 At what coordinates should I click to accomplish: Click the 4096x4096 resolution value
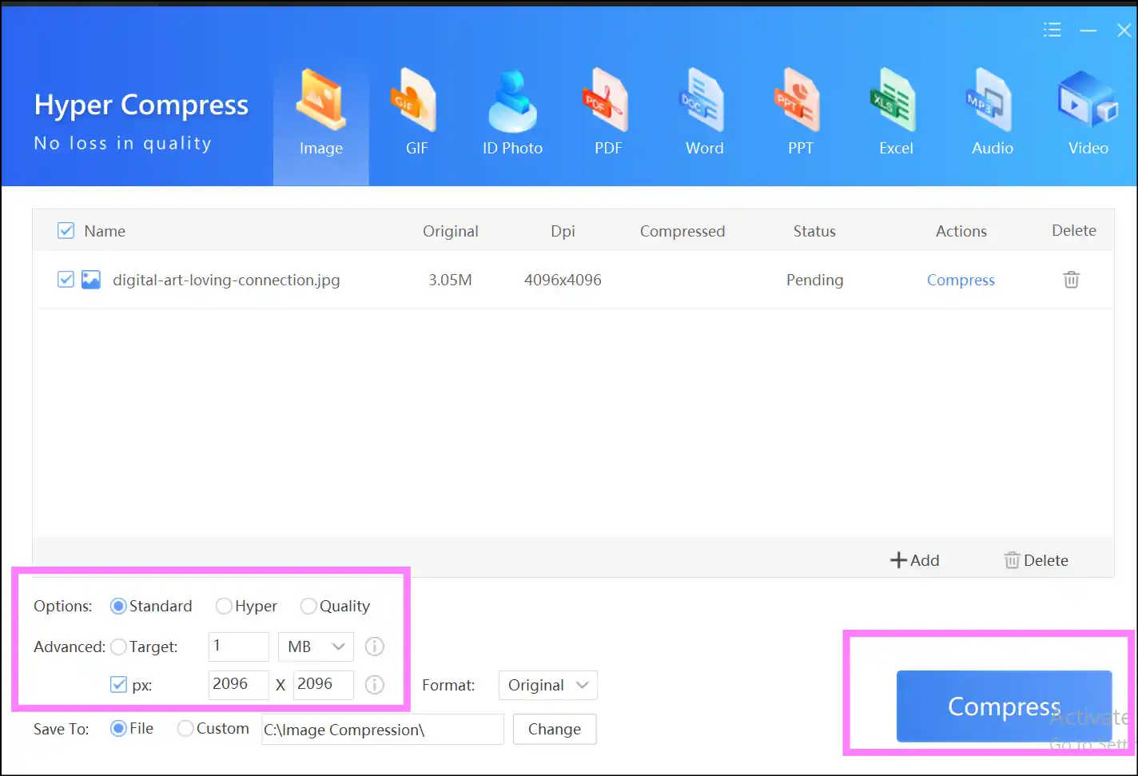click(x=563, y=280)
